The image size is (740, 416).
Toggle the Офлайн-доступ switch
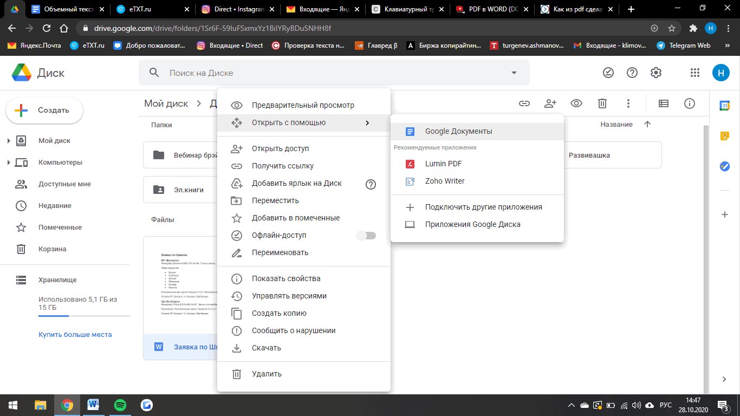tap(366, 235)
